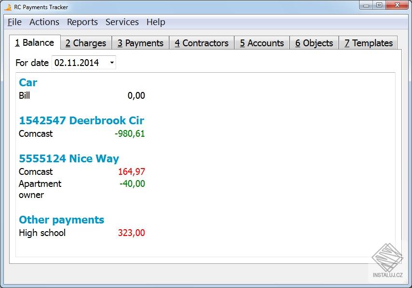Click the For date label
This screenshot has width=412, height=288.
(32, 63)
